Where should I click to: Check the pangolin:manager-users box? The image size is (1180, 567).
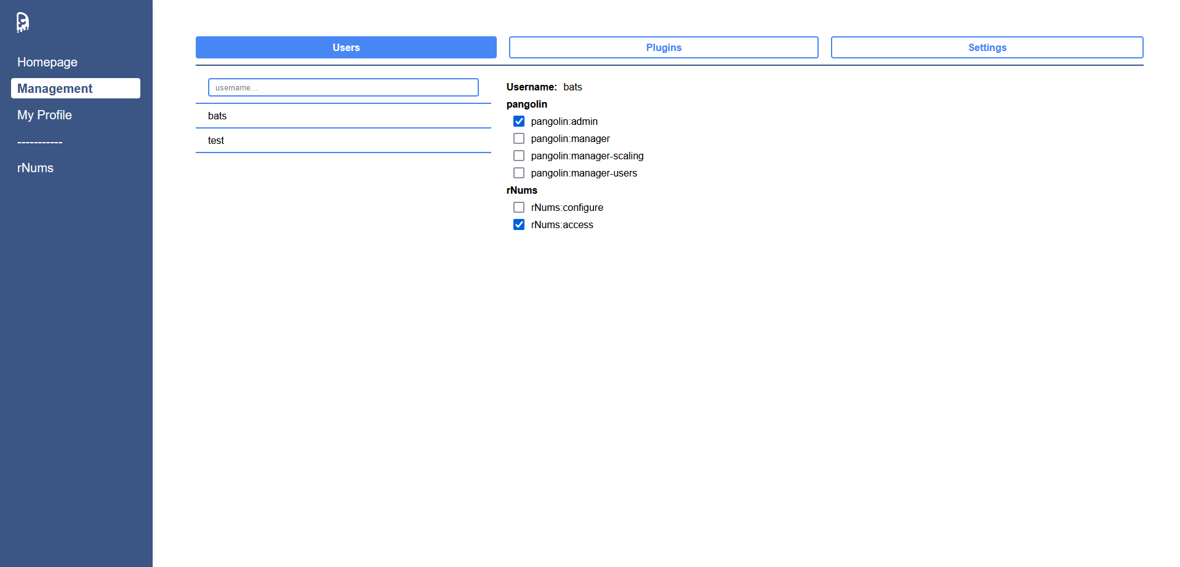coord(519,173)
